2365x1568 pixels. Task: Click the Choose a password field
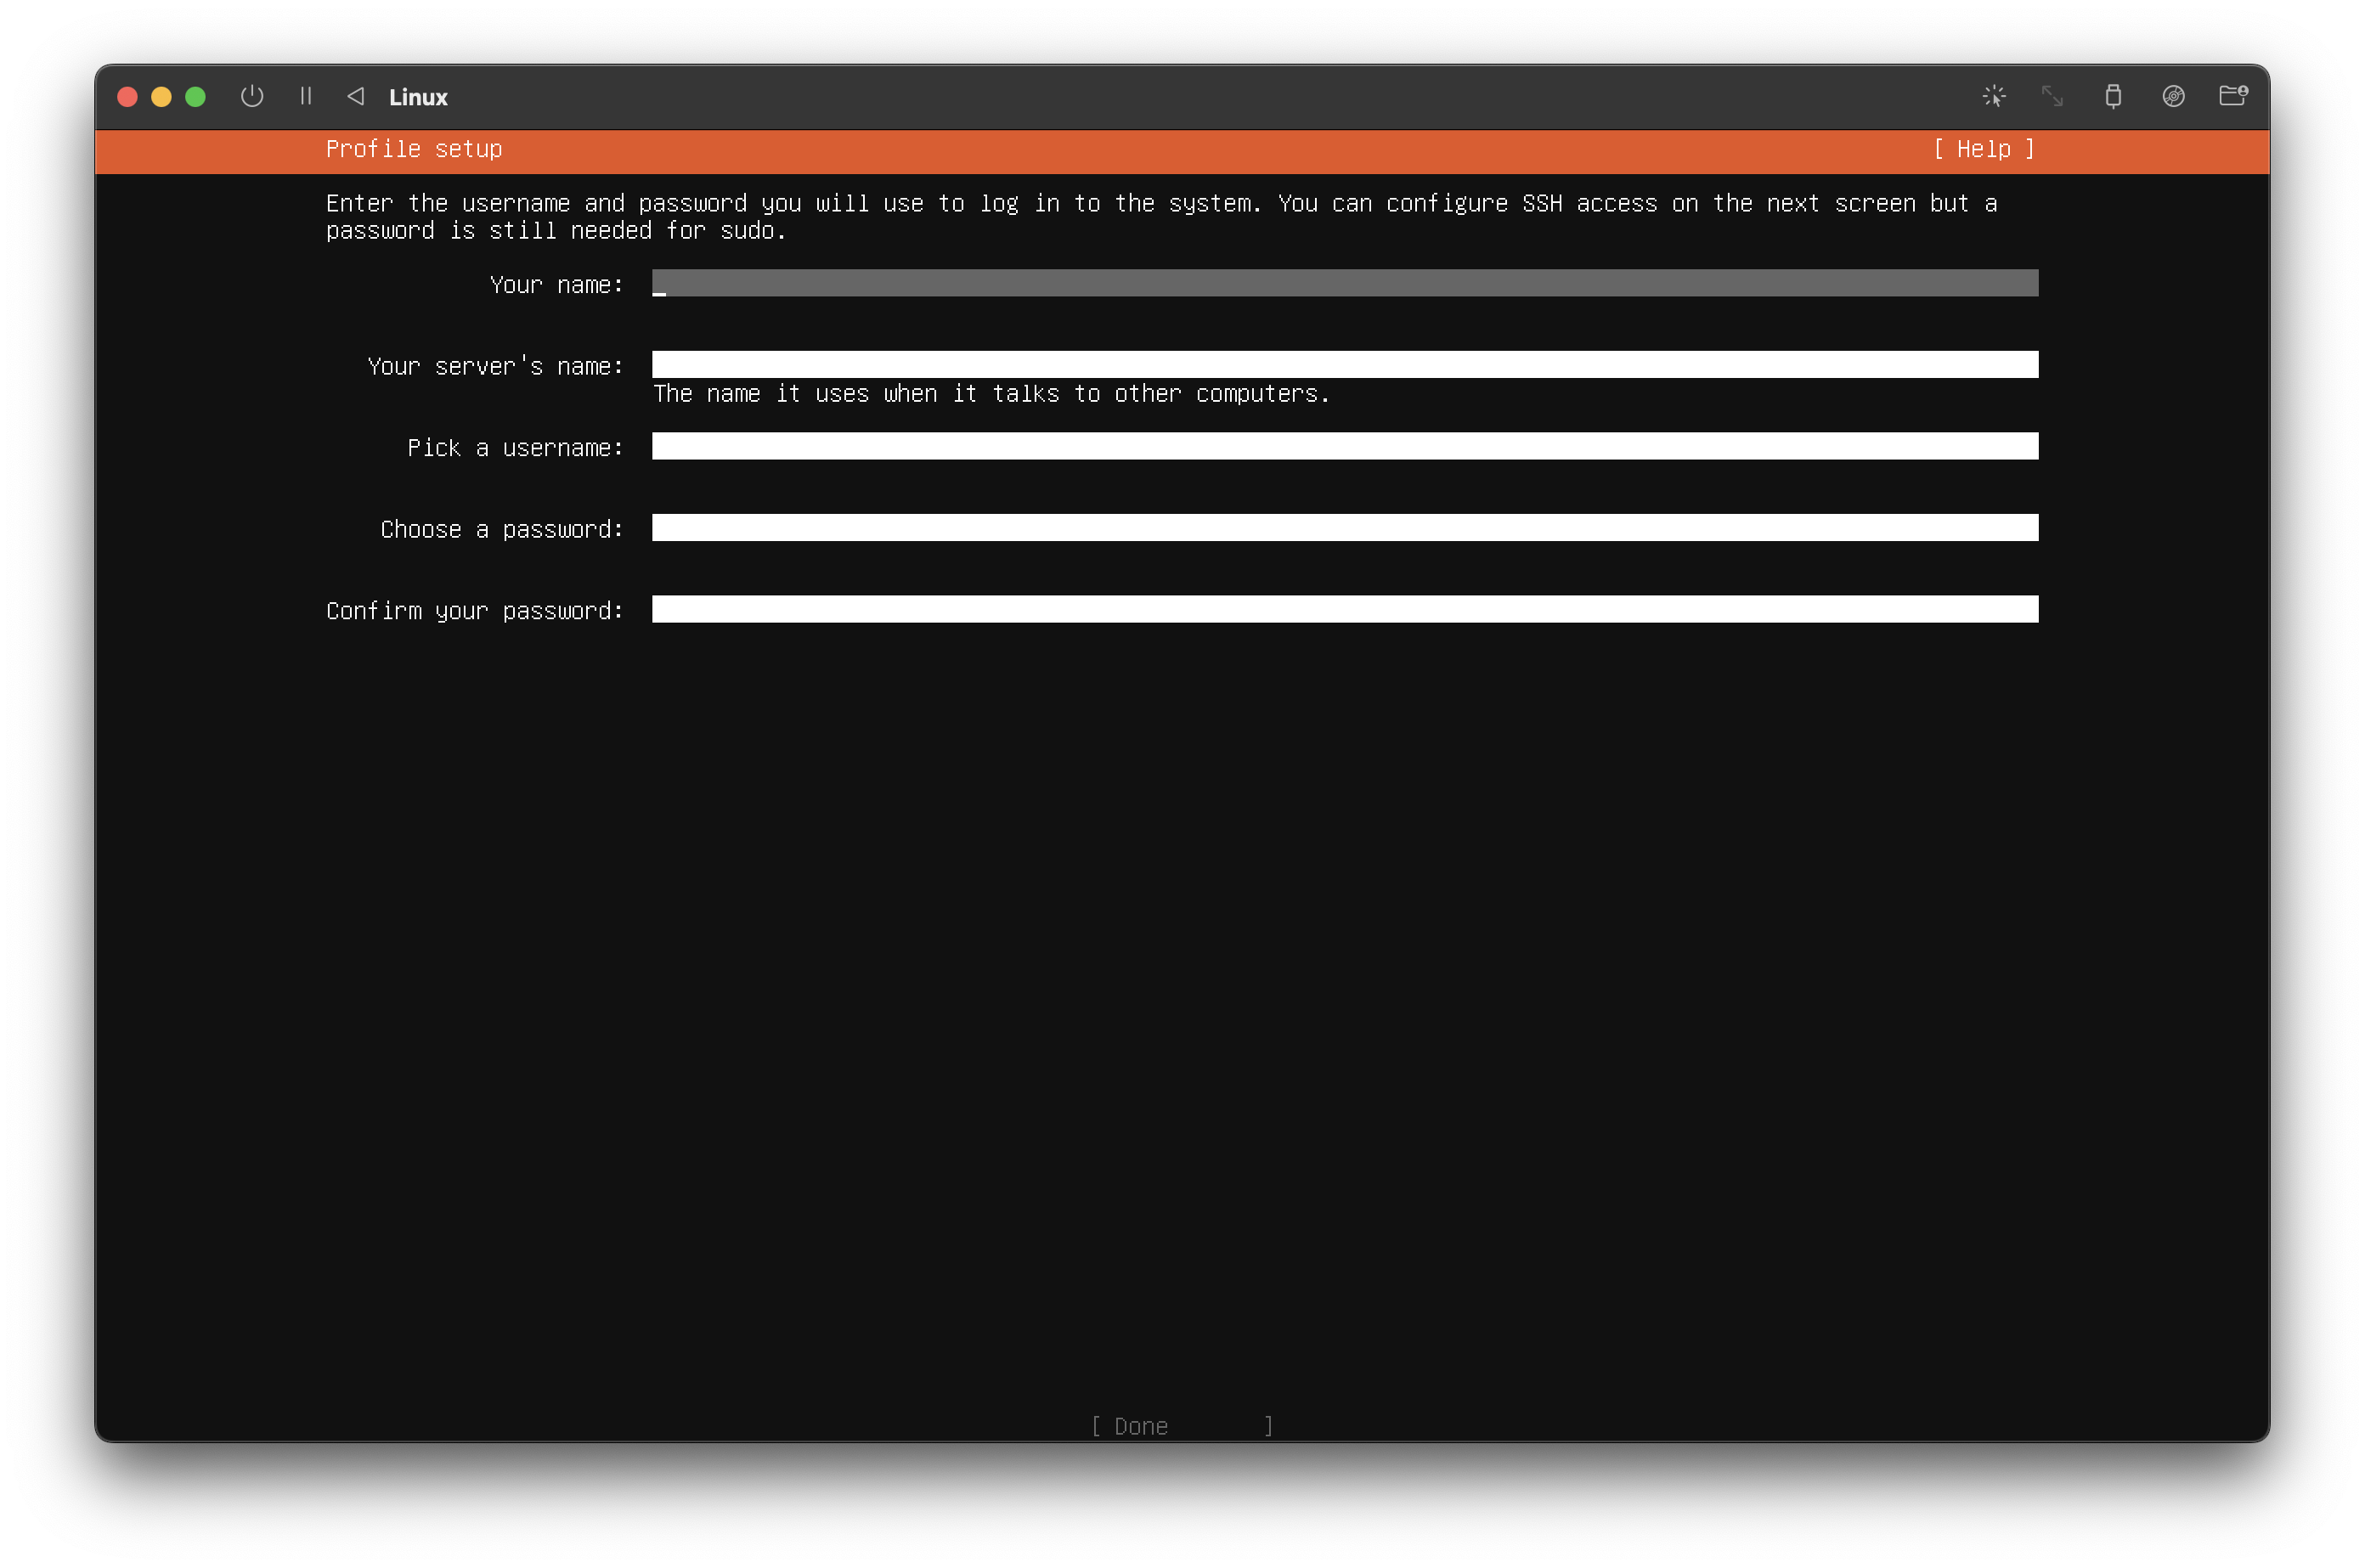pos(1344,528)
